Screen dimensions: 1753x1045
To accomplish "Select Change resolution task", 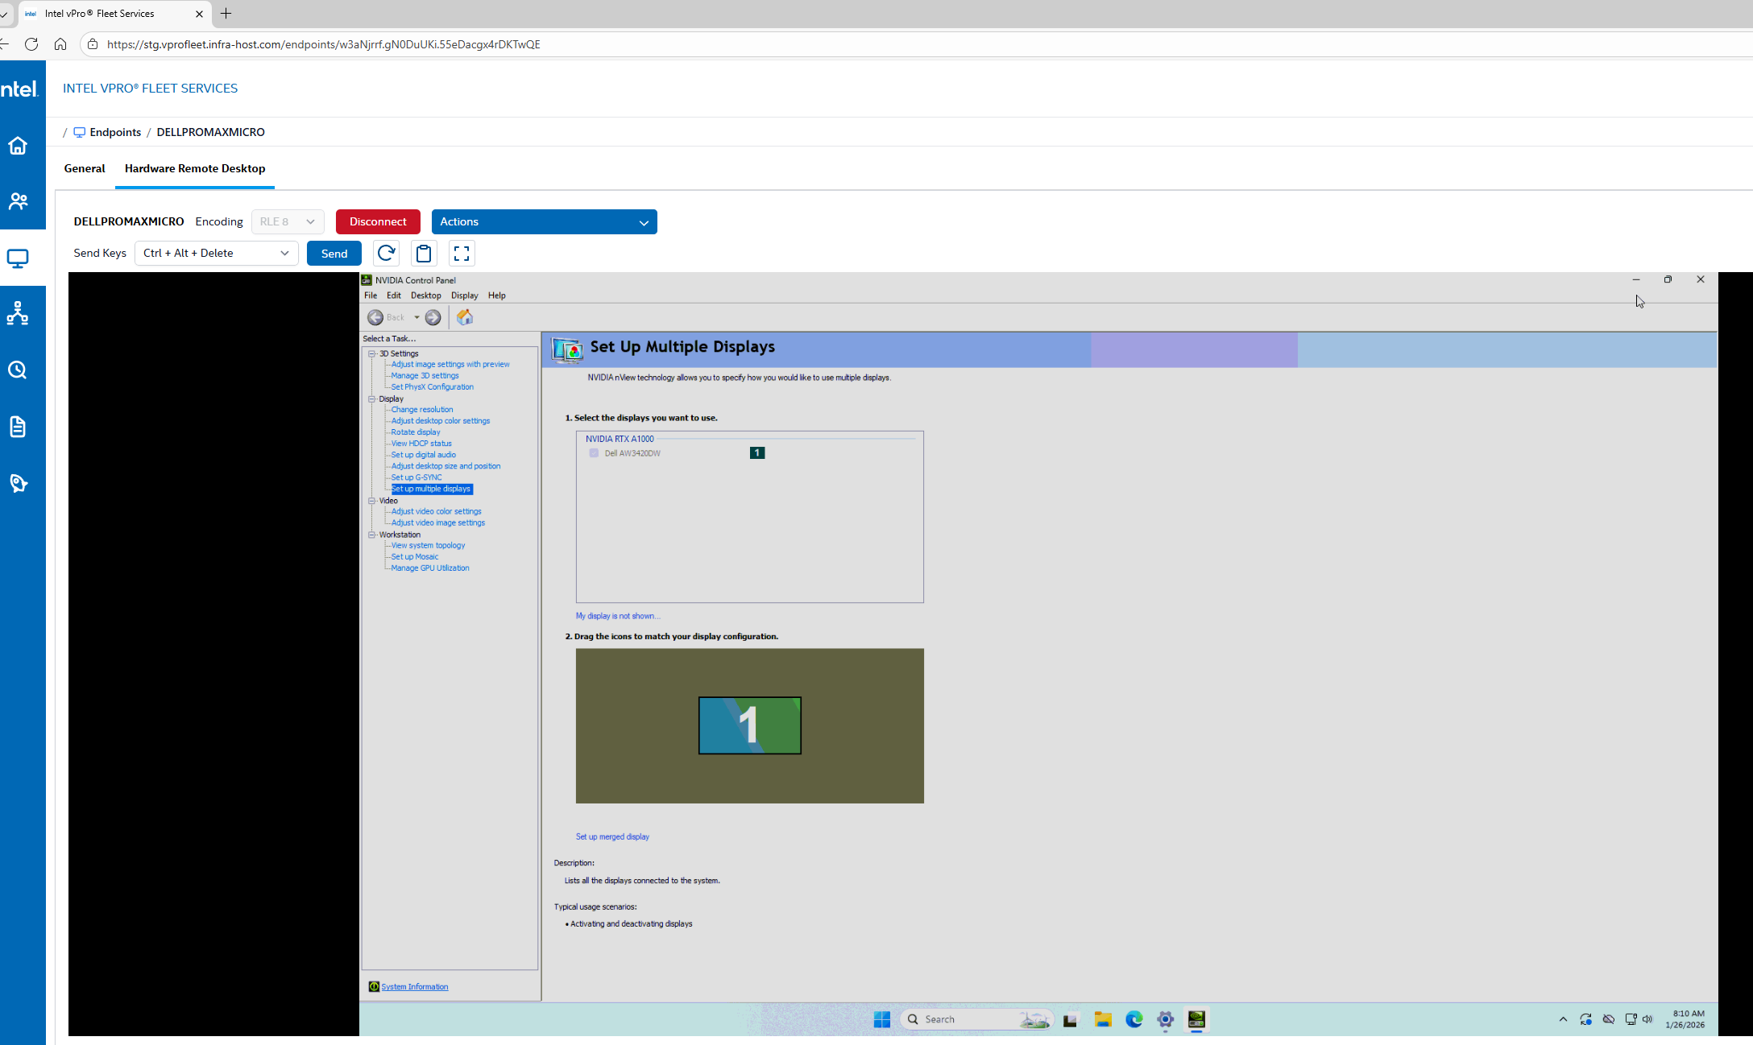I will tap(422, 410).
